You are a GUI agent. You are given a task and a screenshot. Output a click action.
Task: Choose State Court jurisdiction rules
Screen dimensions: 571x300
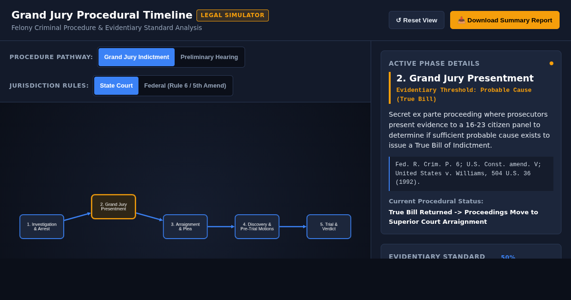[x=116, y=86]
